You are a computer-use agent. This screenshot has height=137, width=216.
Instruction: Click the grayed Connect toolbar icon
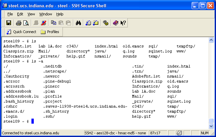[36, 23]
